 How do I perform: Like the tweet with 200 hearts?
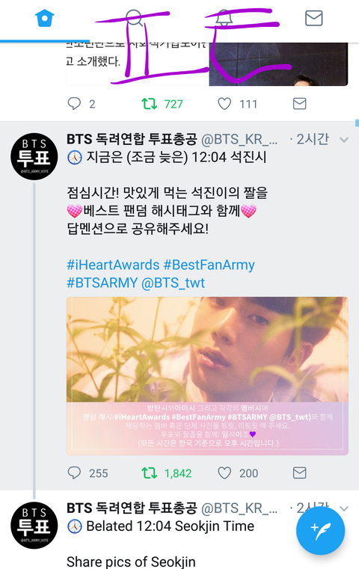(x=224, y=473)
